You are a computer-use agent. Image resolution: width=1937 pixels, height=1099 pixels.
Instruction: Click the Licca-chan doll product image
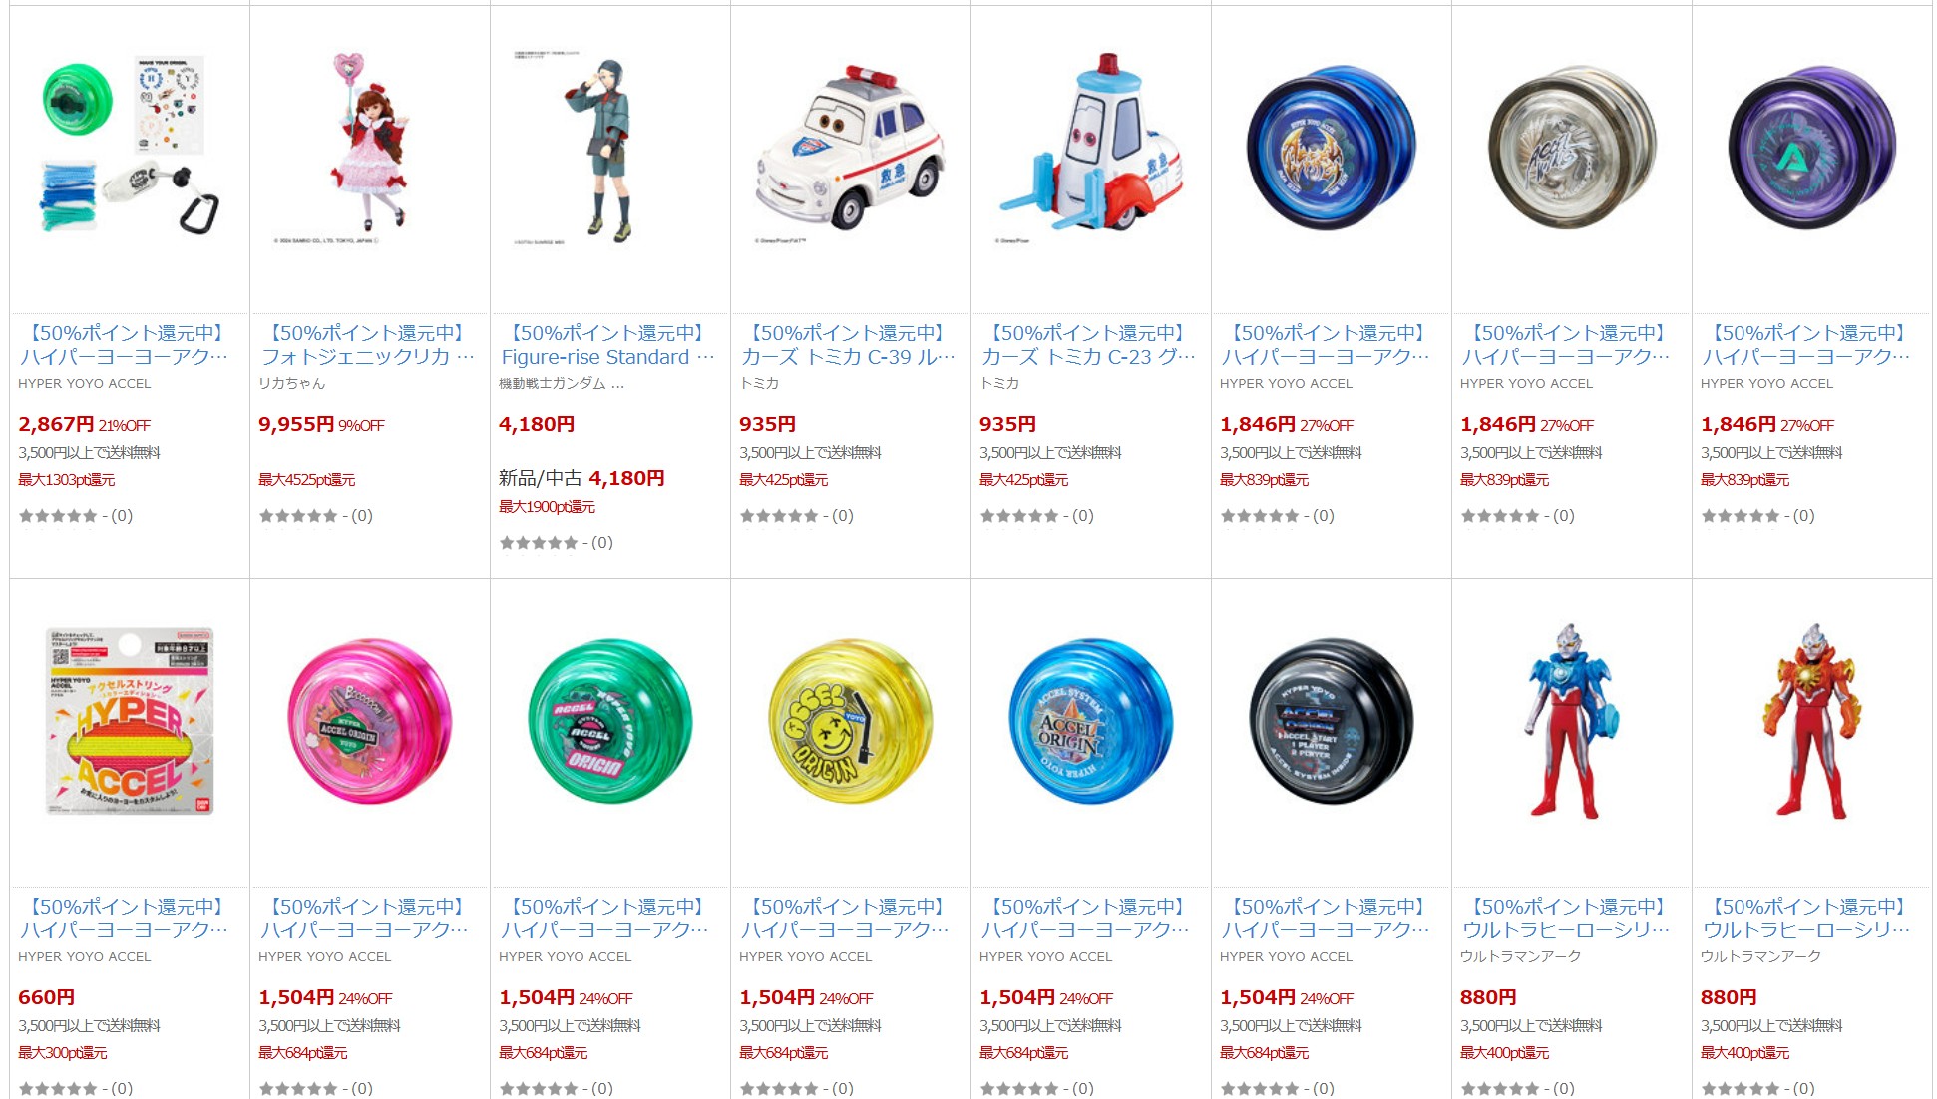click(x=370, y=148)
